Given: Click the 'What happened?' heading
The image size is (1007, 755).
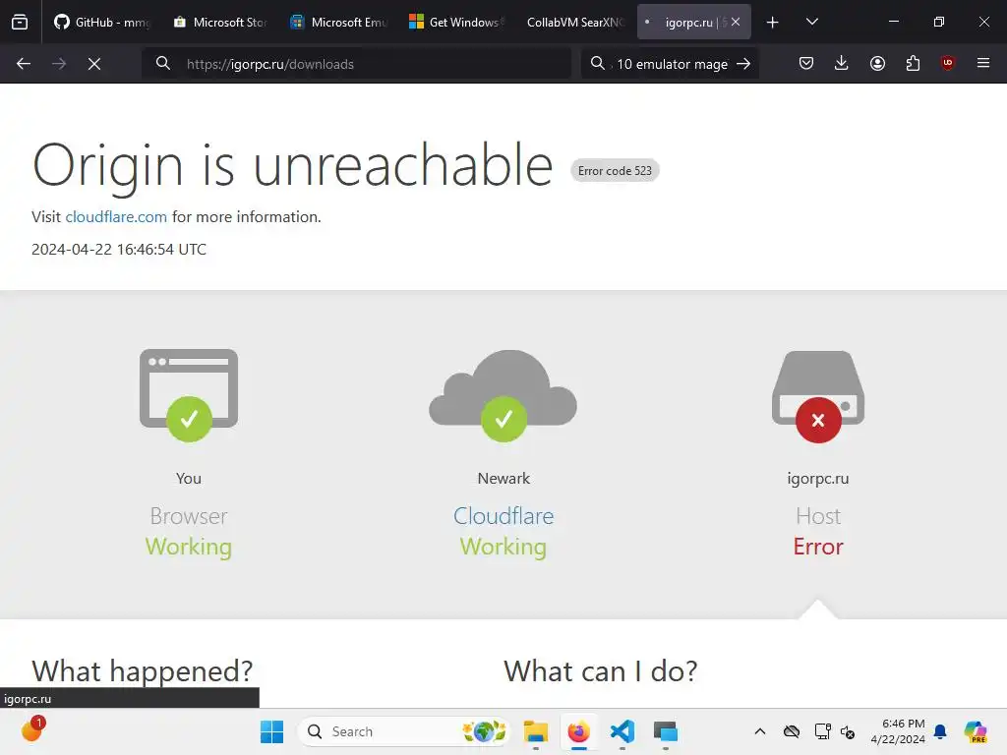Looking at the screenshot, I should (x=142, y=671).
